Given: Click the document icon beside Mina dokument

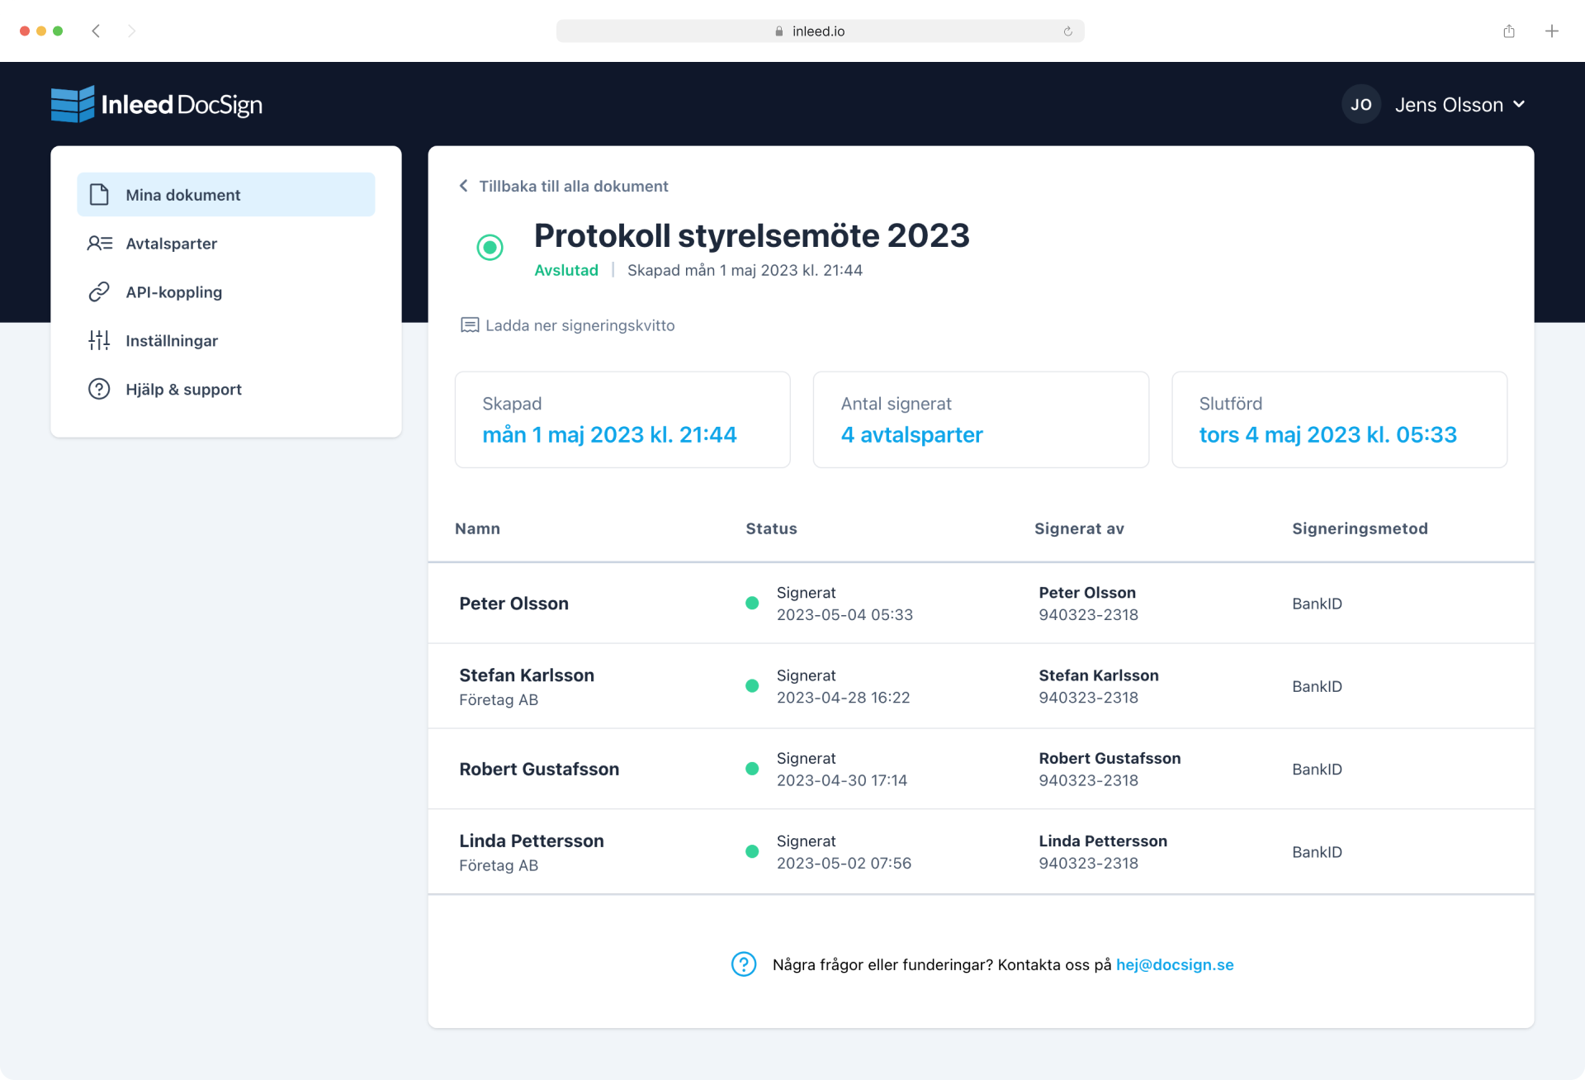Looking at the screenshot, I should (x=99, y=195).
